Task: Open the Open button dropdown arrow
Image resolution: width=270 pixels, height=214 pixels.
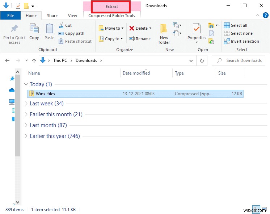Action: [x=217, y=25]
